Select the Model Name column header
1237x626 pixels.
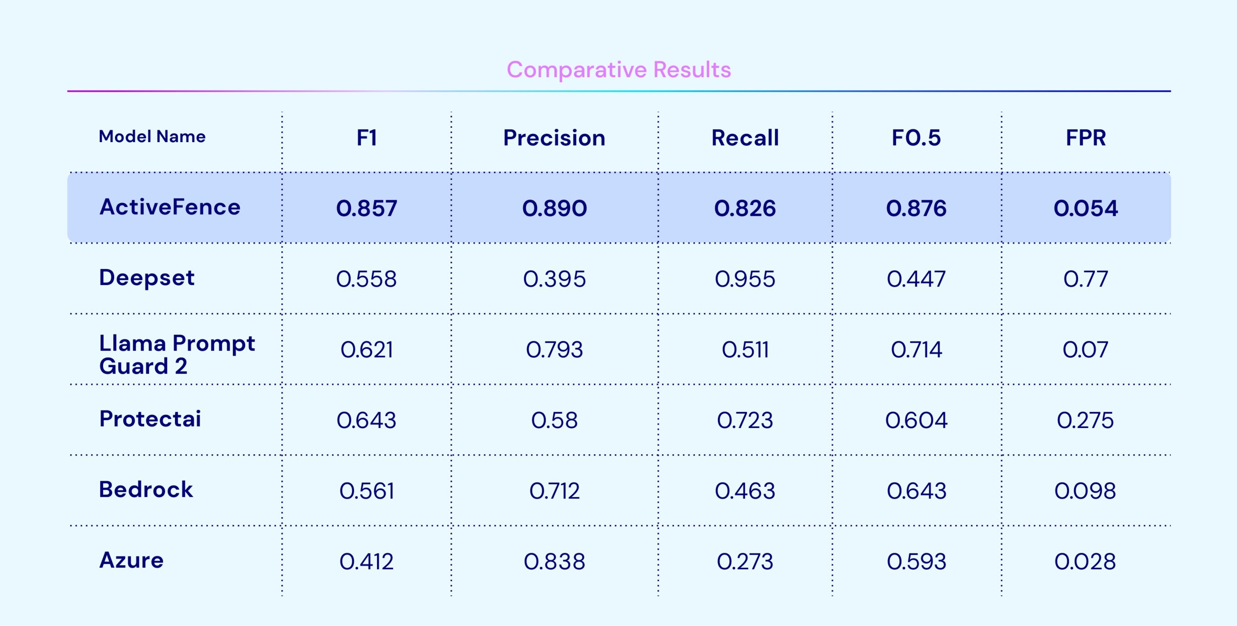pos(152,137)
